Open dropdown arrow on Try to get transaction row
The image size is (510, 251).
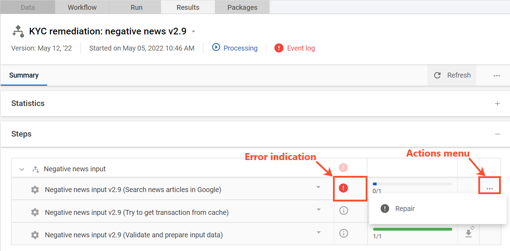point(319,210)
